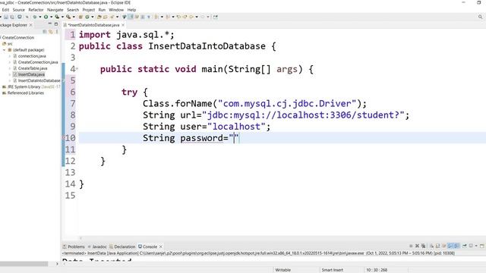Click line 10 password string in editor
This screenshot has width=486, height=273.
coord(234,138)
